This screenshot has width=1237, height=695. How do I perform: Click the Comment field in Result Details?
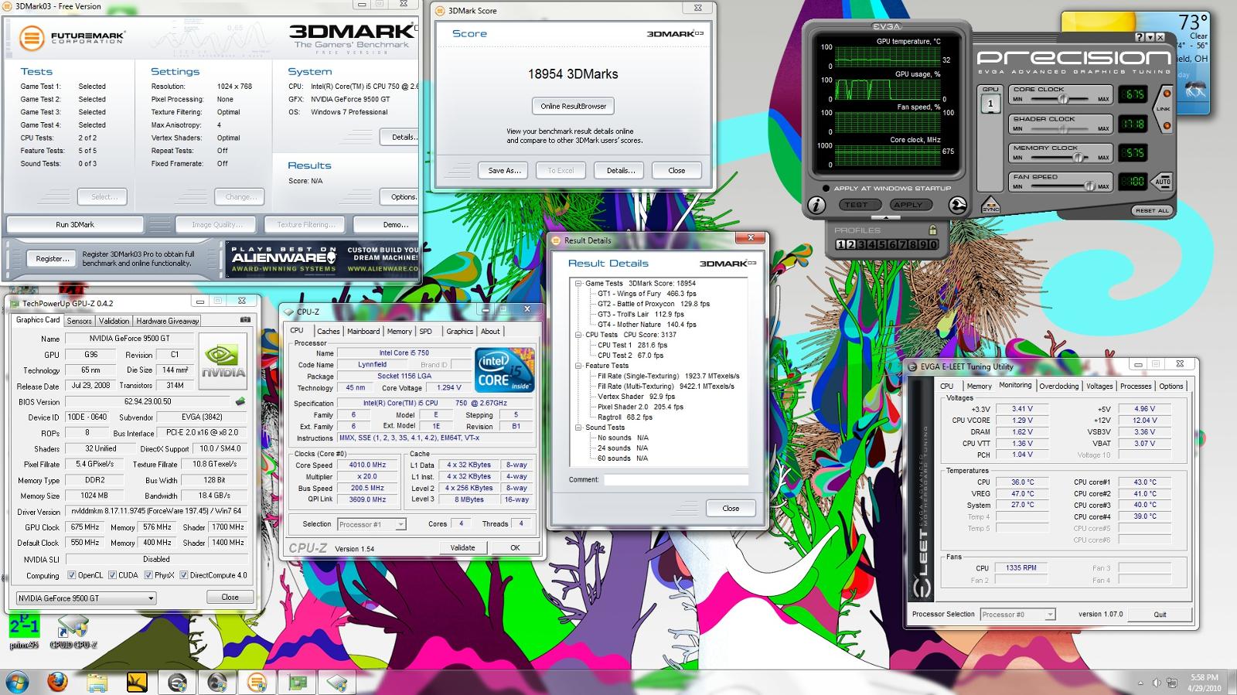coord(676,479)
